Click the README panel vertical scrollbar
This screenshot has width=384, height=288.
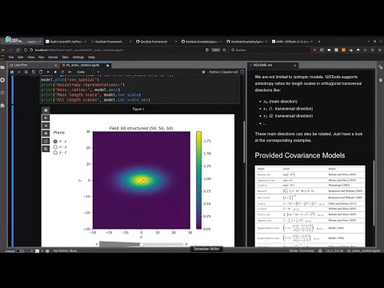coord(374,193)
